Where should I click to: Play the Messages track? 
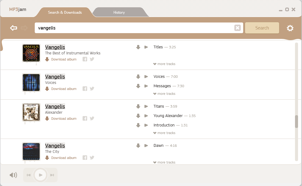(146, 86)
